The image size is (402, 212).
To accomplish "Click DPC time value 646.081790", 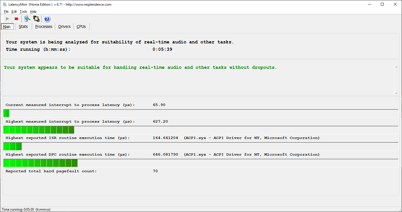I will click(x=165, y=154).
